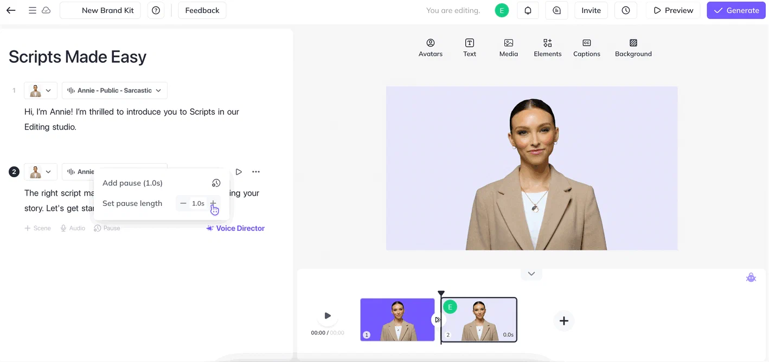Open the Background tool

[x=633, y=48]
